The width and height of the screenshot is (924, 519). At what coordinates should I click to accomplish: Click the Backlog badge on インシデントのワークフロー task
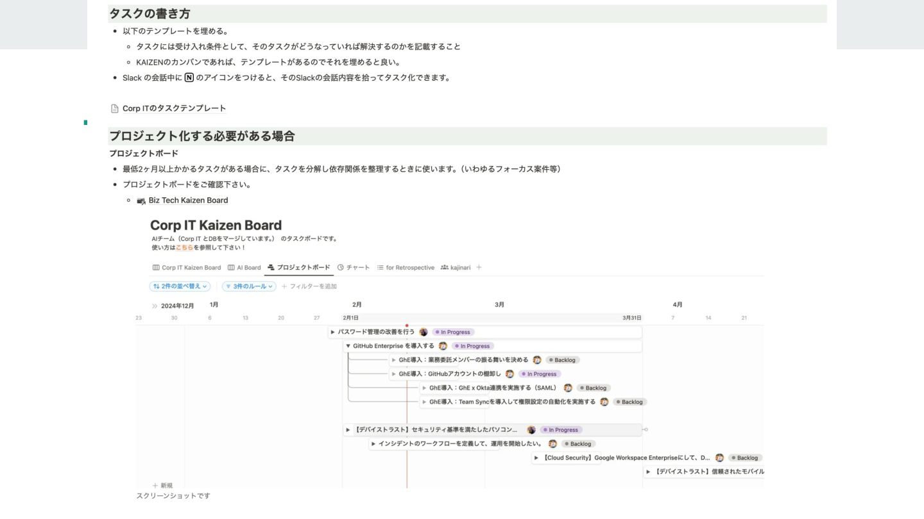click(578, 443)
